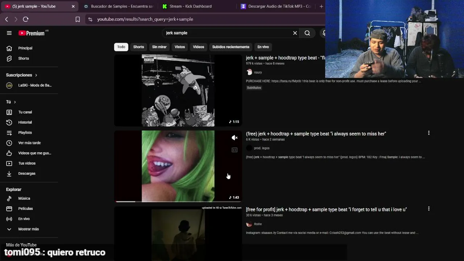The height and width of the screenshot is (261, 464).
Task: Click the browser back arrow
Action: tap(7, 19)
